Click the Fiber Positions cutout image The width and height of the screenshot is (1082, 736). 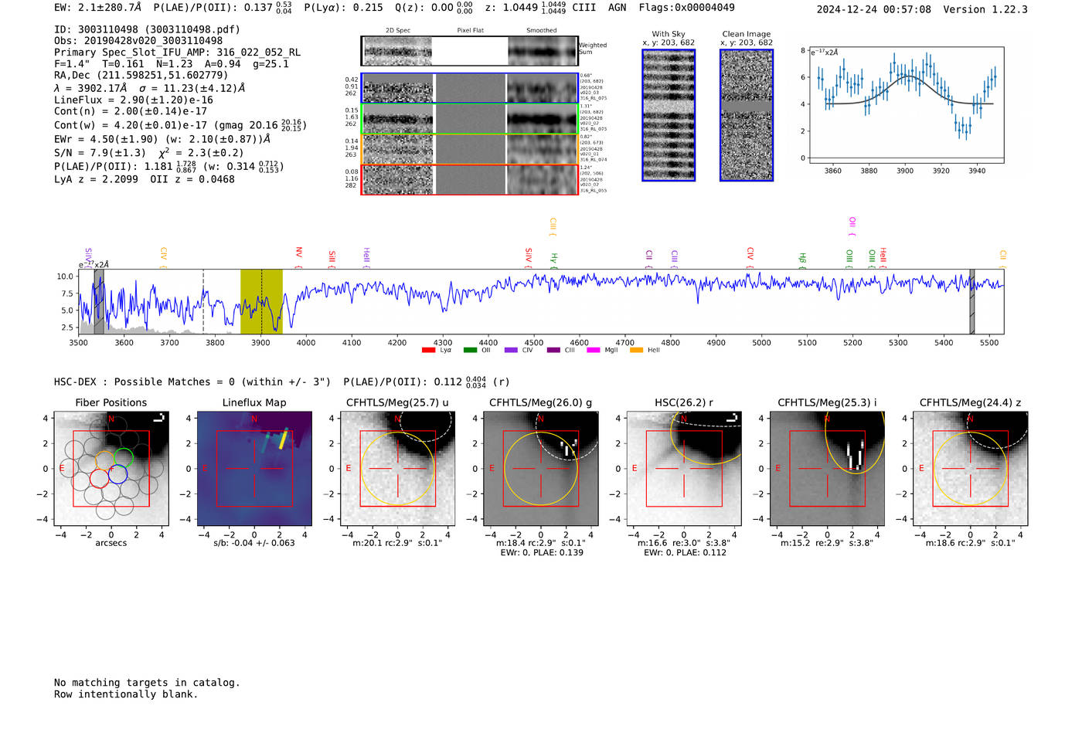(x=111, y=469)
